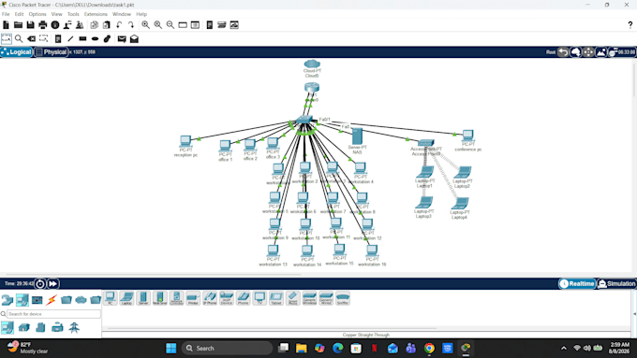Click the Search for device field
This screenshot has height=358, width=637.
pyautogui.click(x=53, y=314)
